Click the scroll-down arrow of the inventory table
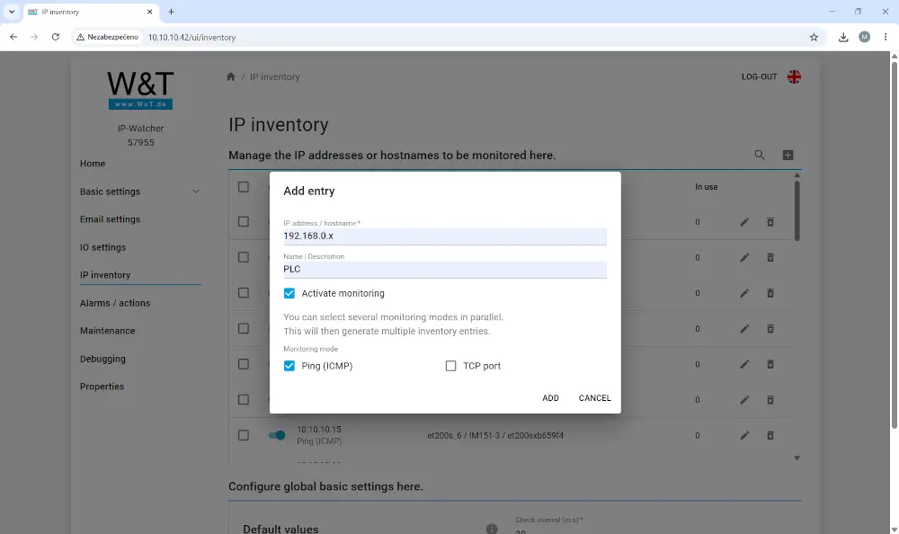Image resolution: width=899 pixels, height=534 pixels. (797, 458)
